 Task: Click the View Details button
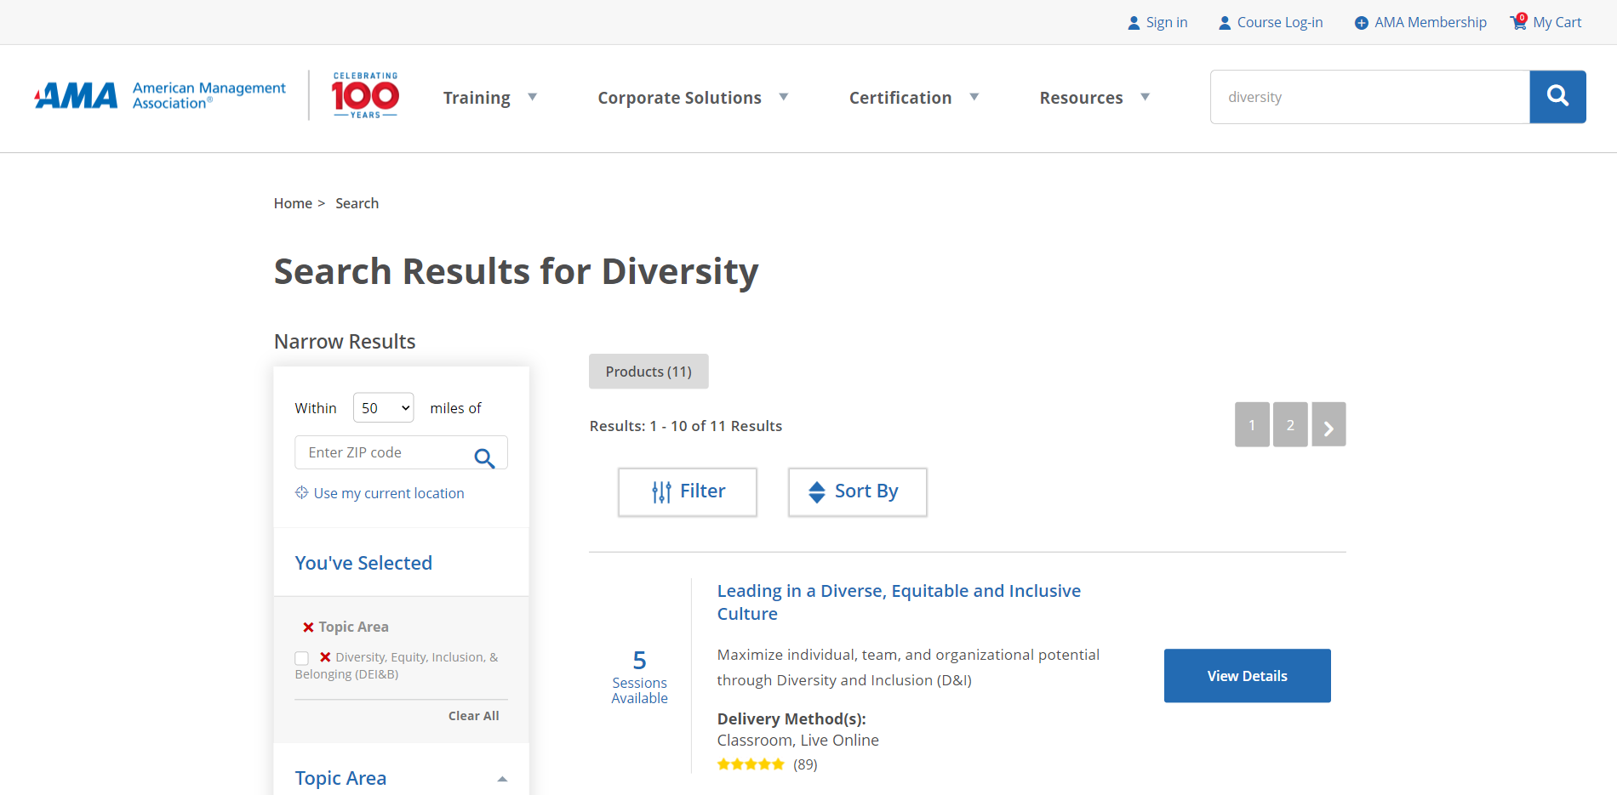point(1247,676)
